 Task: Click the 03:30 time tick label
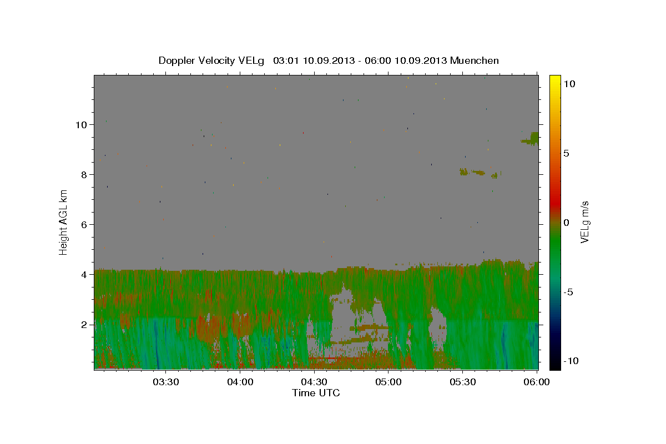point(165,382)
